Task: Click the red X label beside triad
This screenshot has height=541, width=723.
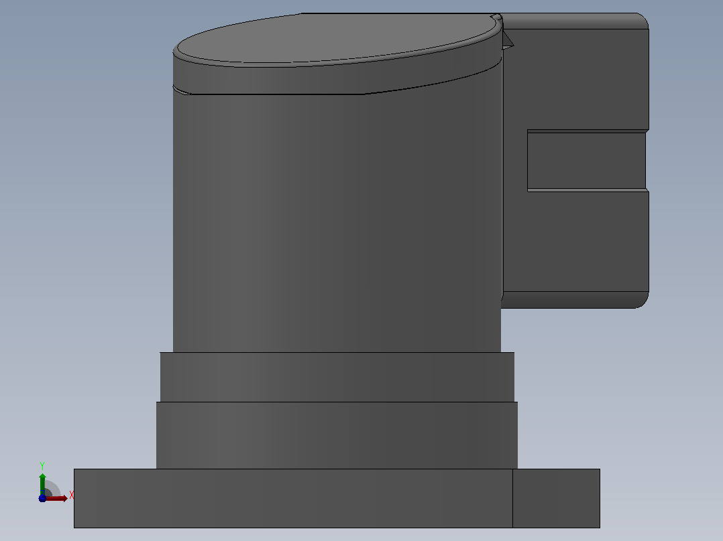Action: [72, 495]
